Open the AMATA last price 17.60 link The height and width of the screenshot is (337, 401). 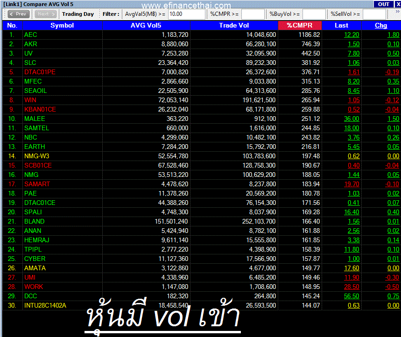click(352, 268)
